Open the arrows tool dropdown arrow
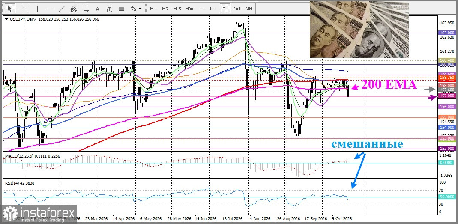458x224 pixels. coord(140,9)
